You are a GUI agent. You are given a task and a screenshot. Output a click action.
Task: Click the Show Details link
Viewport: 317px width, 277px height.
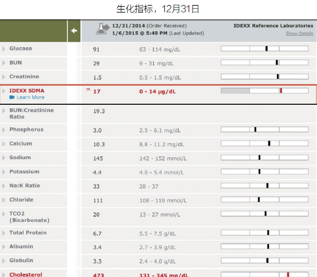299,33
